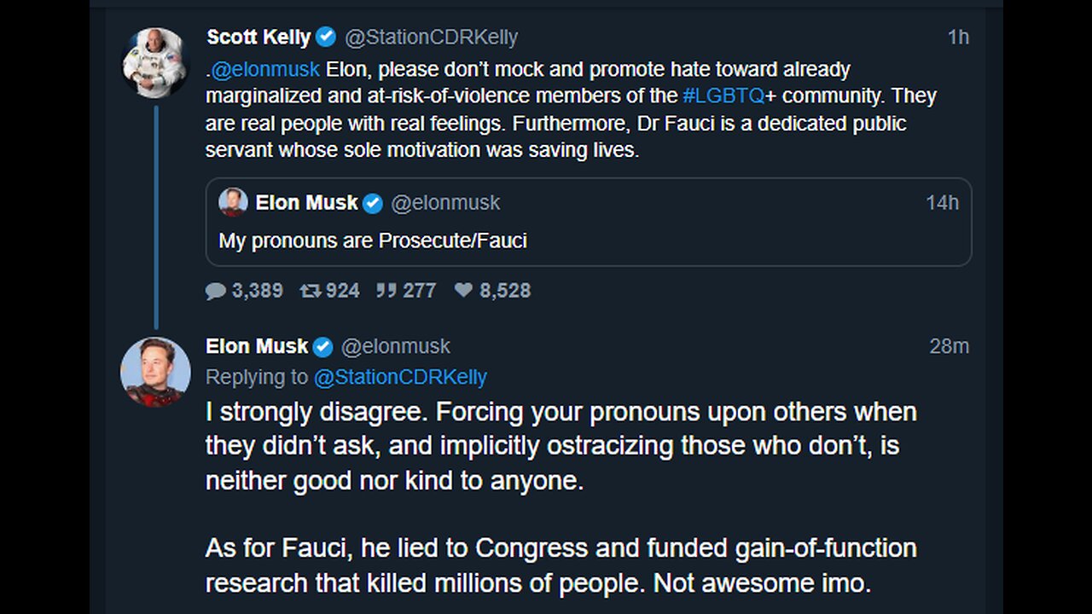This screenshot has height=614, width=1092.
Task: Like Scott Kelly's tweet with heart
Action: tap(463, 291)
